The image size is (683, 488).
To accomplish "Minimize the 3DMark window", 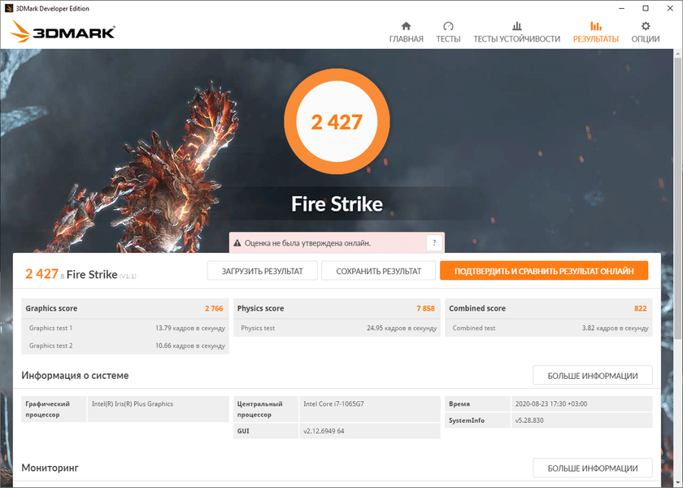I will [621, 8].
